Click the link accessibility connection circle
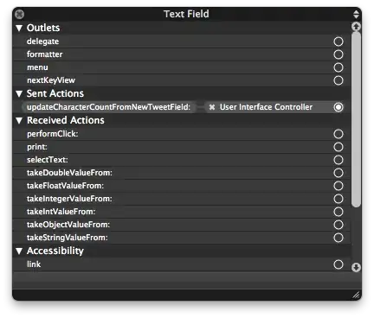The image size is (374, 318). (339, 264)
